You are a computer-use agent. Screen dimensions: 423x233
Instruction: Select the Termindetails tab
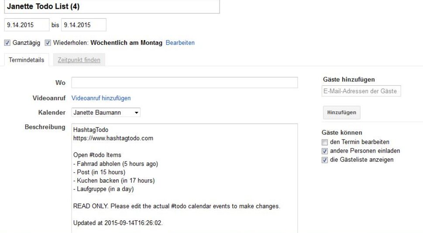(27, 60)
